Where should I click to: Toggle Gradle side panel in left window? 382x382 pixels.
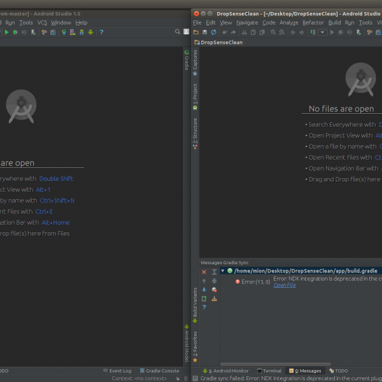(x=187, y=60)
